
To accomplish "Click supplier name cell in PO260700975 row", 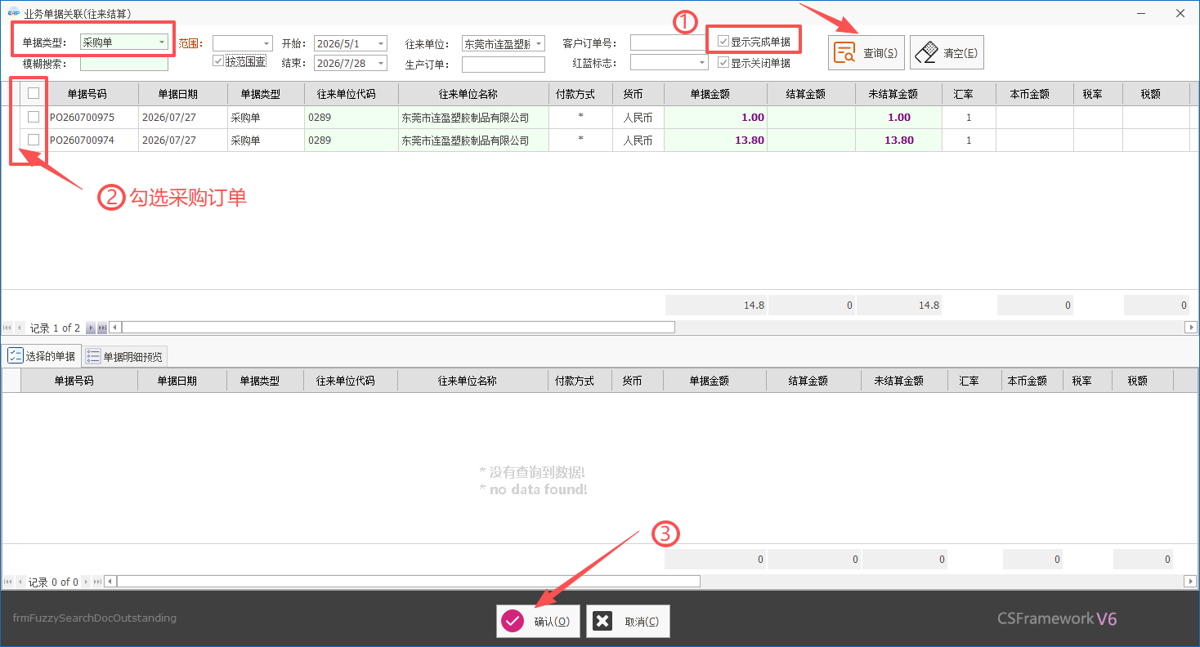I will click(x=473, y=117).
